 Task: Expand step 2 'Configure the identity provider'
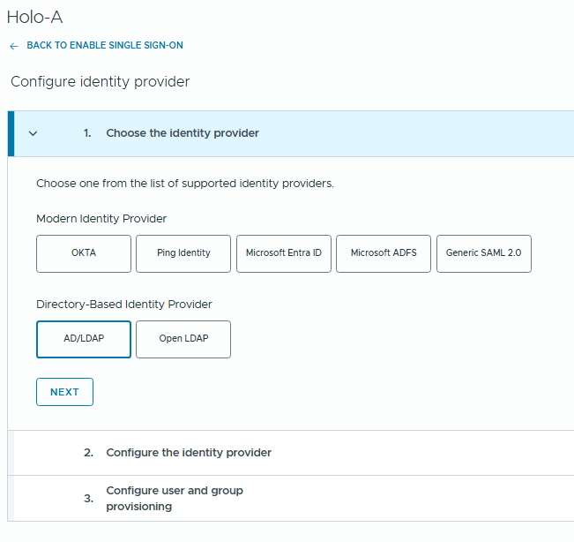[x=189, y=453]
